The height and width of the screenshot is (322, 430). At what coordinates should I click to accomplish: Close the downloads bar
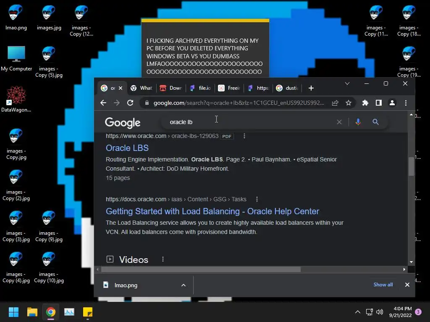407,285
